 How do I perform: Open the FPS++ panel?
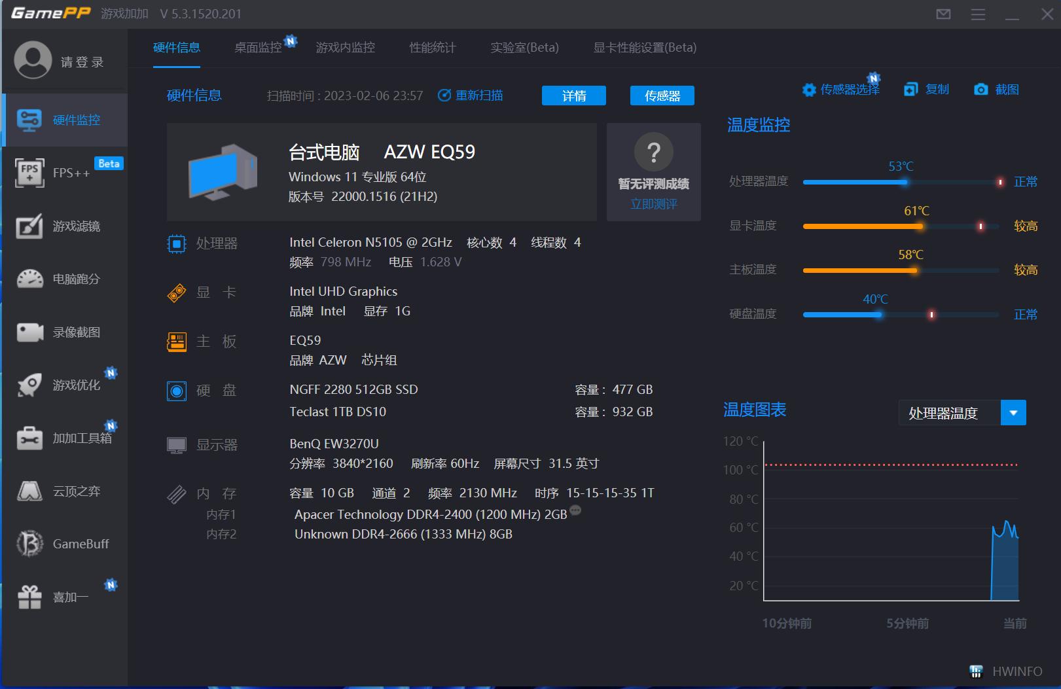(65, 173)
